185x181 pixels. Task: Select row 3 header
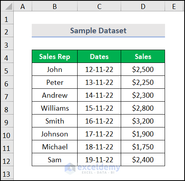coord(7,43)
